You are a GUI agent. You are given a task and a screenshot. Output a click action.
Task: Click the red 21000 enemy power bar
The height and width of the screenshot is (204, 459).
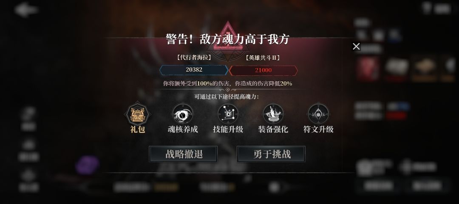tap(263, 70)
